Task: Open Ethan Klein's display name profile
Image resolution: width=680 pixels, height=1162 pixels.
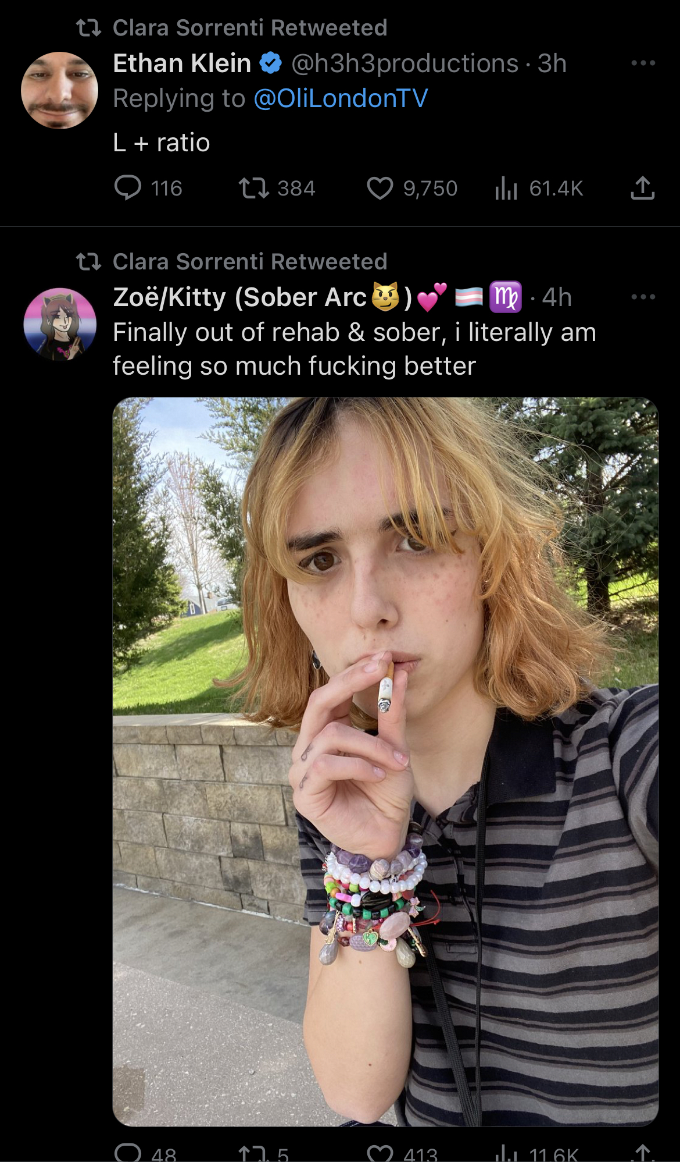Action: (x=182, y=63)
